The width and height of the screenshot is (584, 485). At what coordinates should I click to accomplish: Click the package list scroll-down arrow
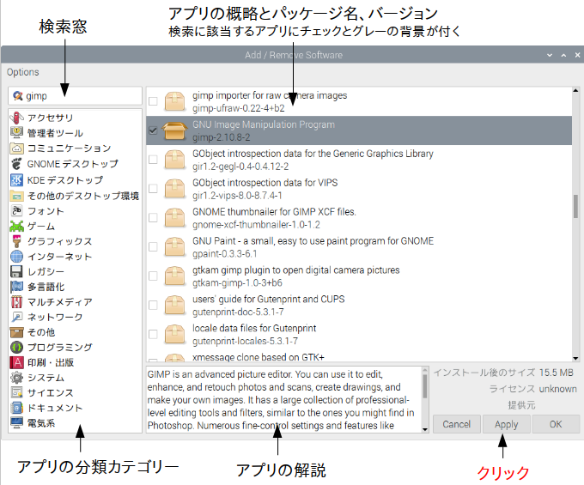[575, 359]
